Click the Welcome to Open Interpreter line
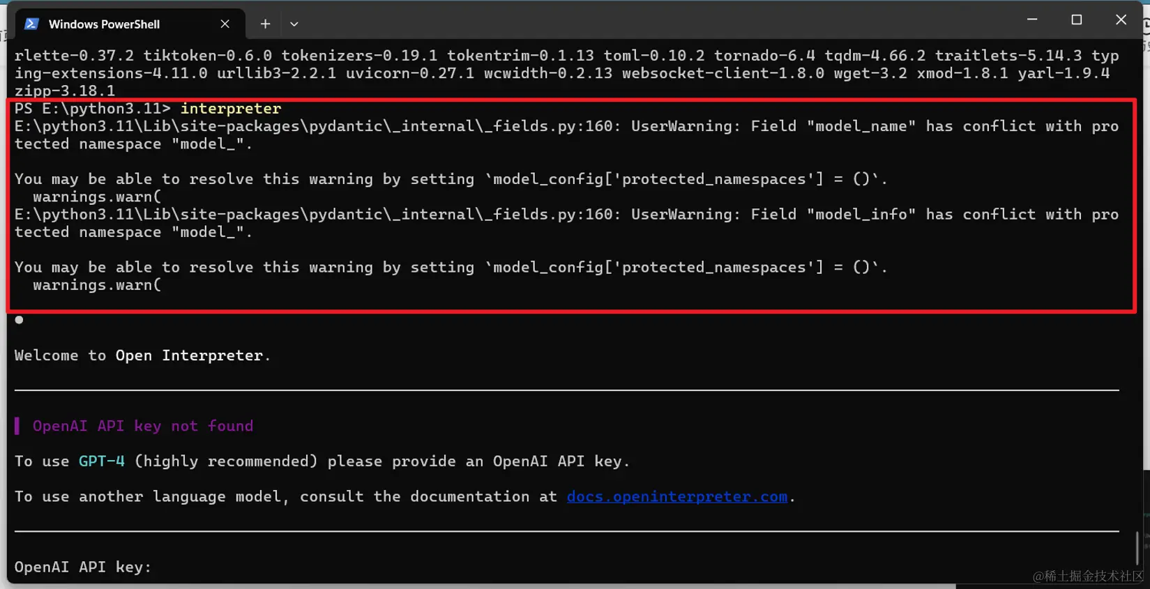Viewport: 1150px width, 589px height. click(142, 355)
